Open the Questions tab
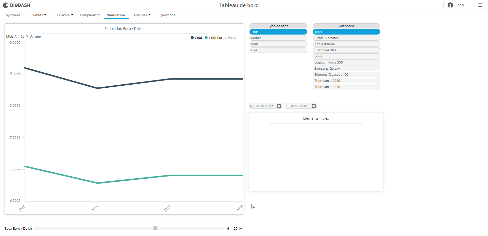The width and height of the screenshot is (488, 236). [x=167, y=15]
